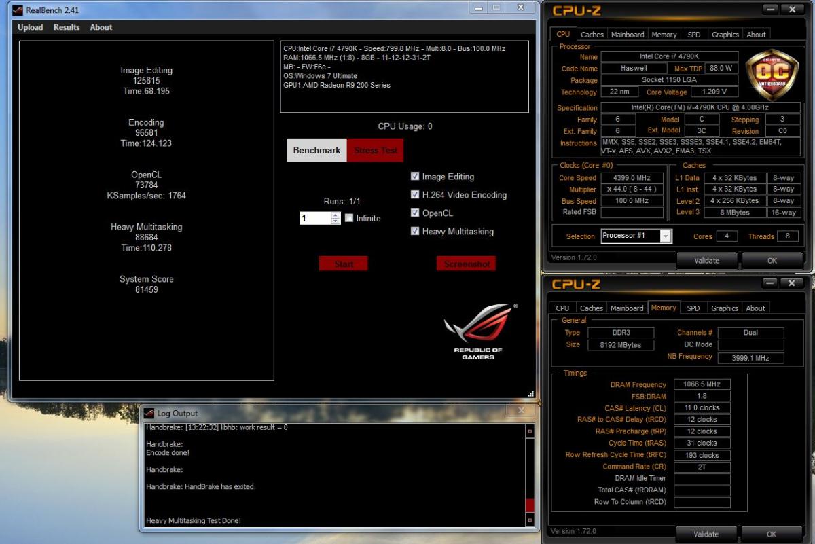Click the OpenCL score 73784
Screen dimensions: 815x544
coord(146,185)
